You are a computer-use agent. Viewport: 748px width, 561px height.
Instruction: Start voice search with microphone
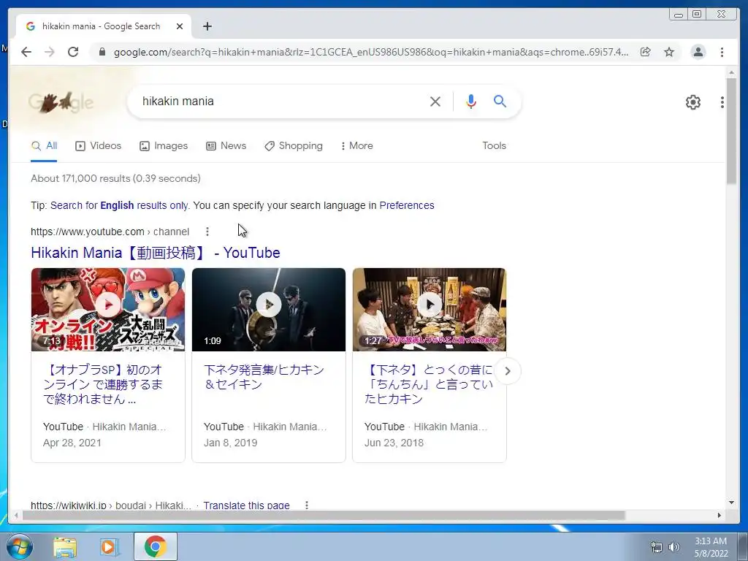[x=471, y=101]
